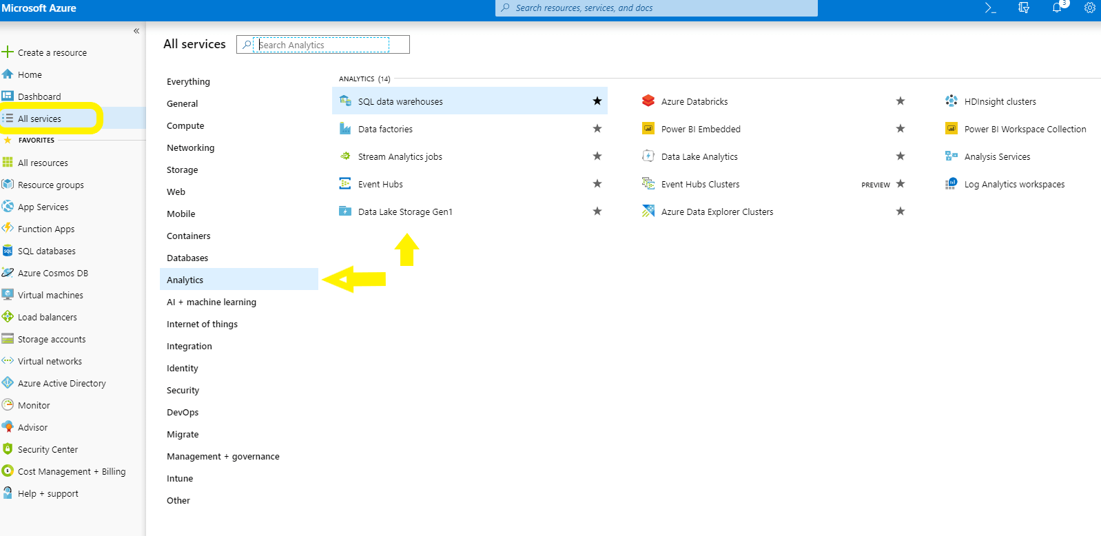This screenshot has width=1101, height=536.
Task: Select the Internet of things category
Action: click(x=202, y=324)
